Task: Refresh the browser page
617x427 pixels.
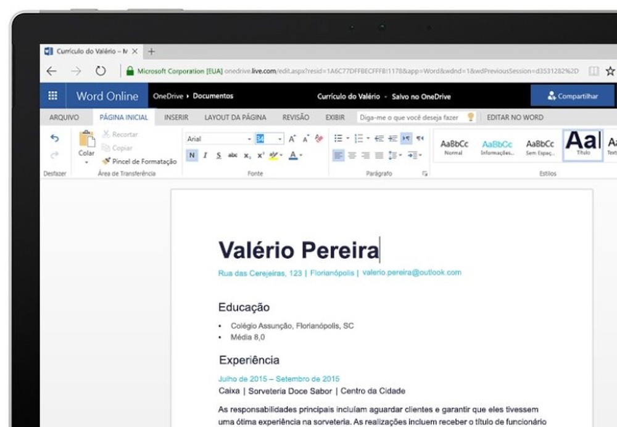Action: point(101,71)
